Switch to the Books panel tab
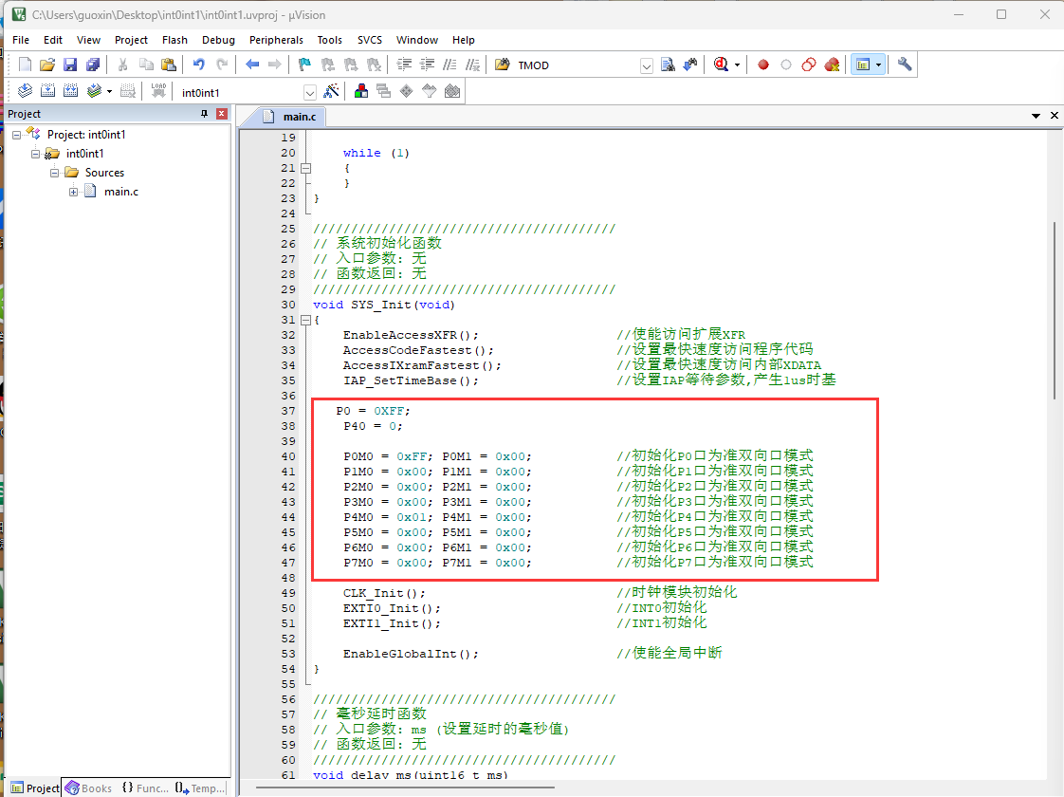Image resolution: width=1064 pixels, height=797 pixels. tap(88, 788)
